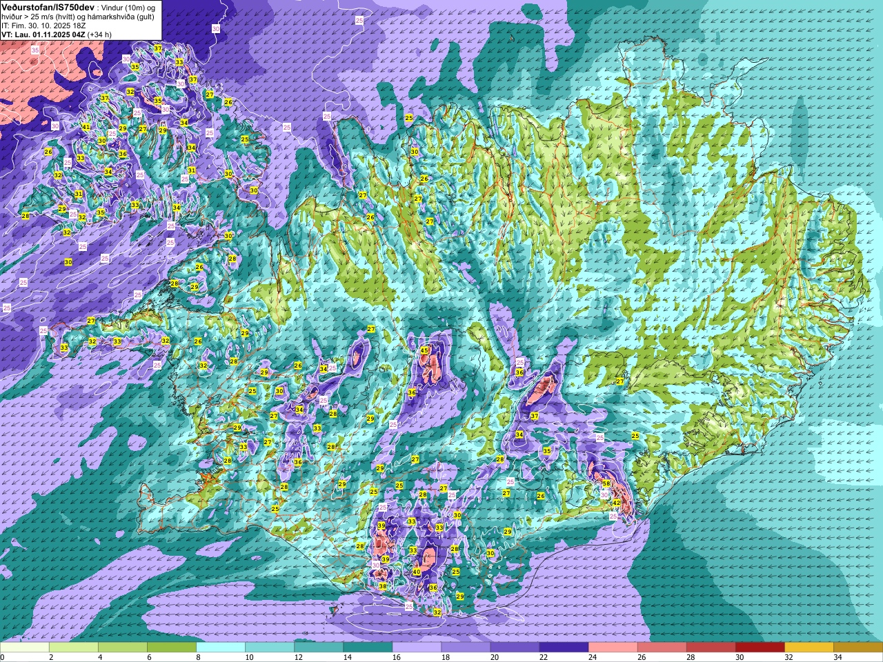Click the title line 'Veðurstofan/IS750dev : Vindur (10m) og'
This screenshot has height=662, width=883.
pos(79,6)
